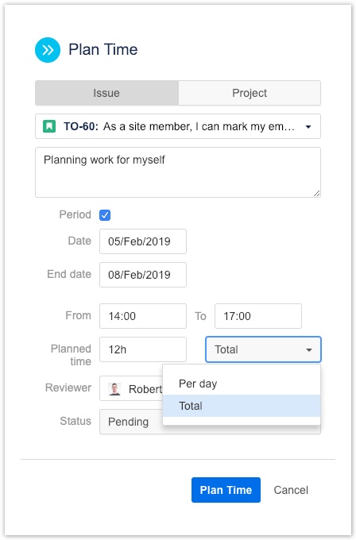Switch to the Issue tab

106,93
